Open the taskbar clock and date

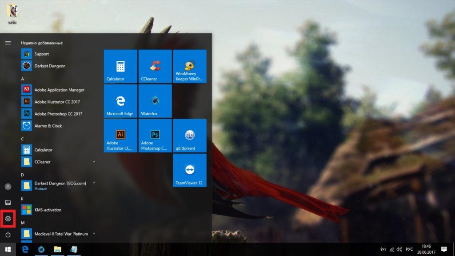click(x=426, y=249)
